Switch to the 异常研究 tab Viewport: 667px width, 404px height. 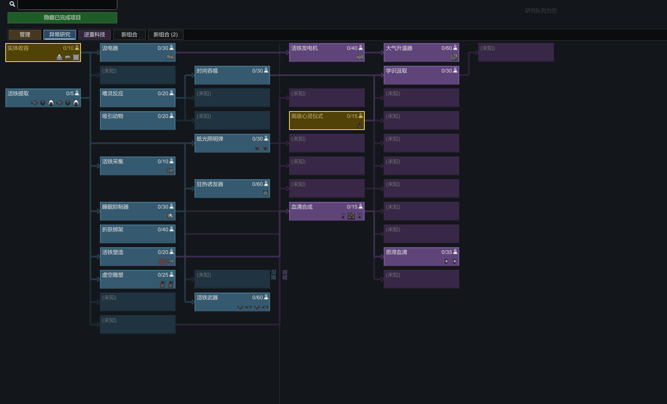(60, 34)
